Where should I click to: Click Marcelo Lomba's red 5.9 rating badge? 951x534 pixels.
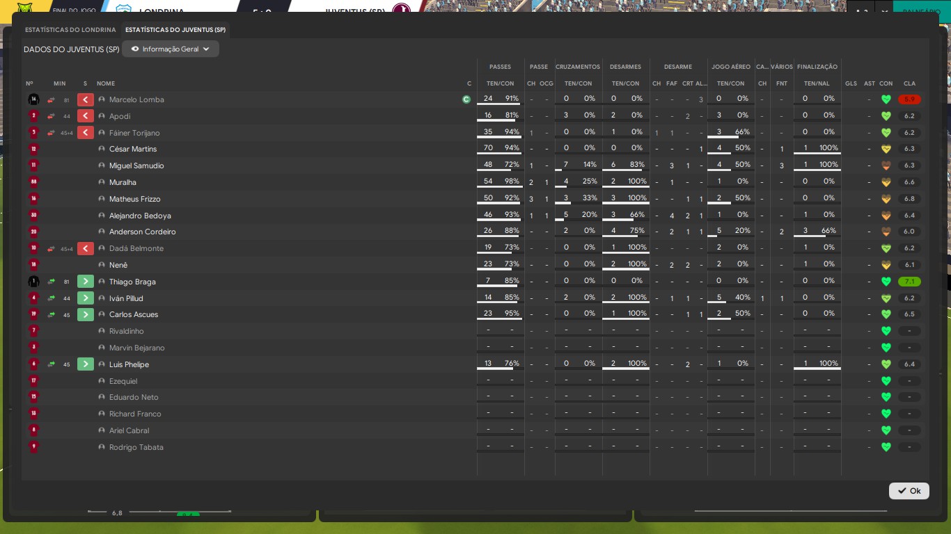(x=909, y=99)
